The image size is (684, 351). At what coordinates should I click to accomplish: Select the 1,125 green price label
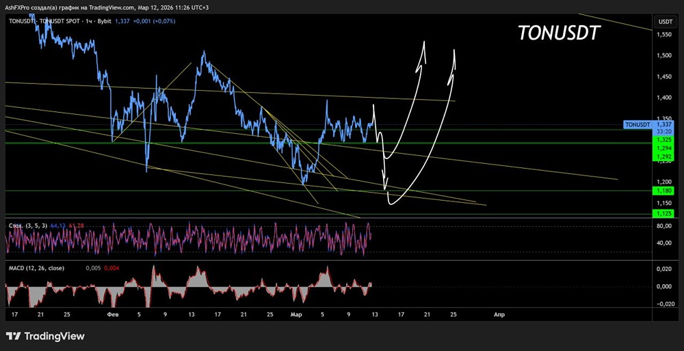tap(665, 213)
